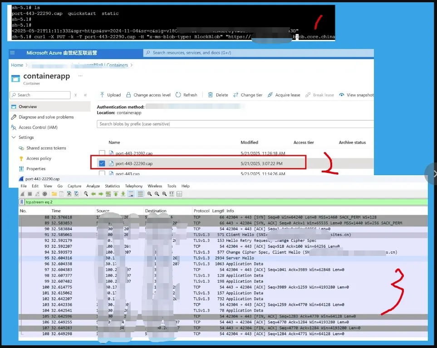Open Wireshark Capture options icon
The width and height of the screenshot is (437, 348).
pos(44,194)
